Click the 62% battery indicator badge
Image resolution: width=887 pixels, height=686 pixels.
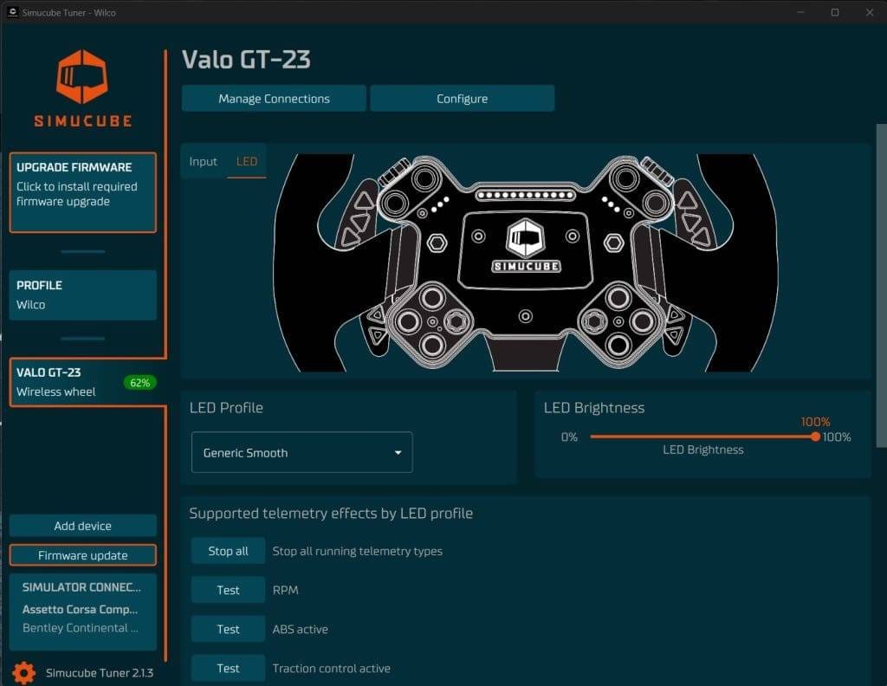point(139,382)
